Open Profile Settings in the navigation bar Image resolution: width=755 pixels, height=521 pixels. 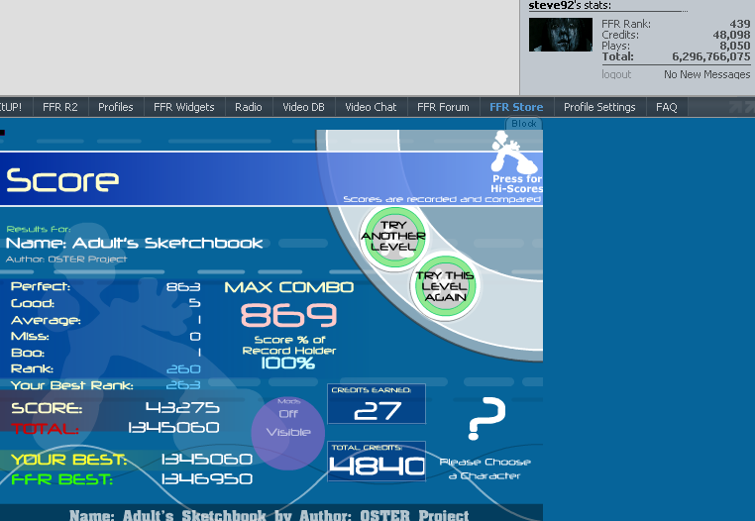coord(598,107)
